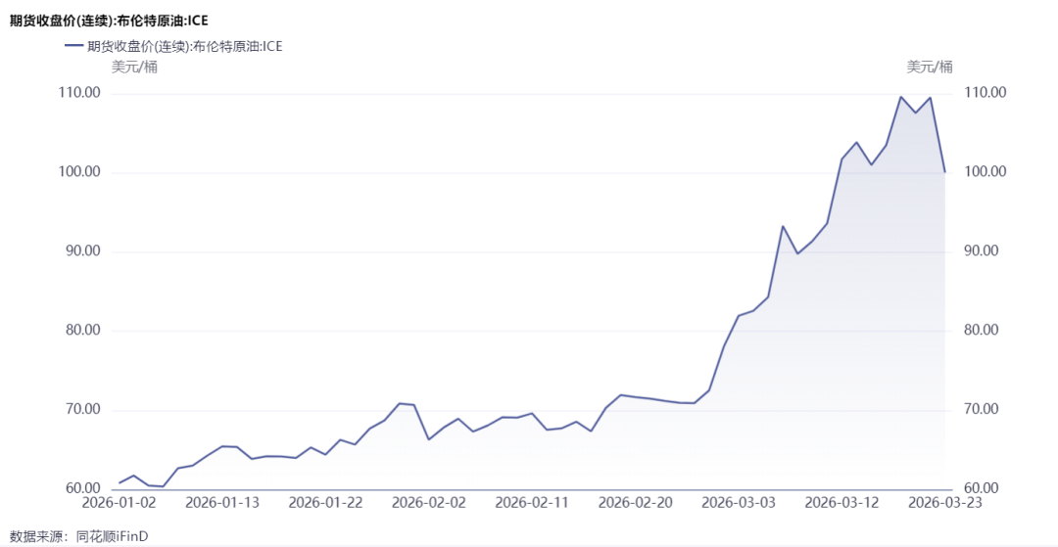The height and width of the screenshot is (547, 1058).
Task: Click date label 2026-03-12
Action: [842, 503]
